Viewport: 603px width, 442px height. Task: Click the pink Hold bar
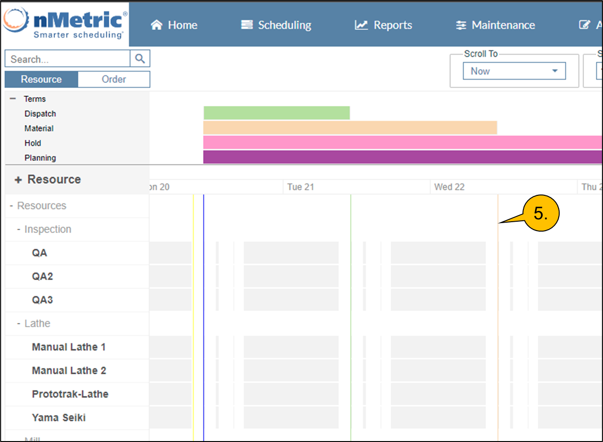pos(403,142)
